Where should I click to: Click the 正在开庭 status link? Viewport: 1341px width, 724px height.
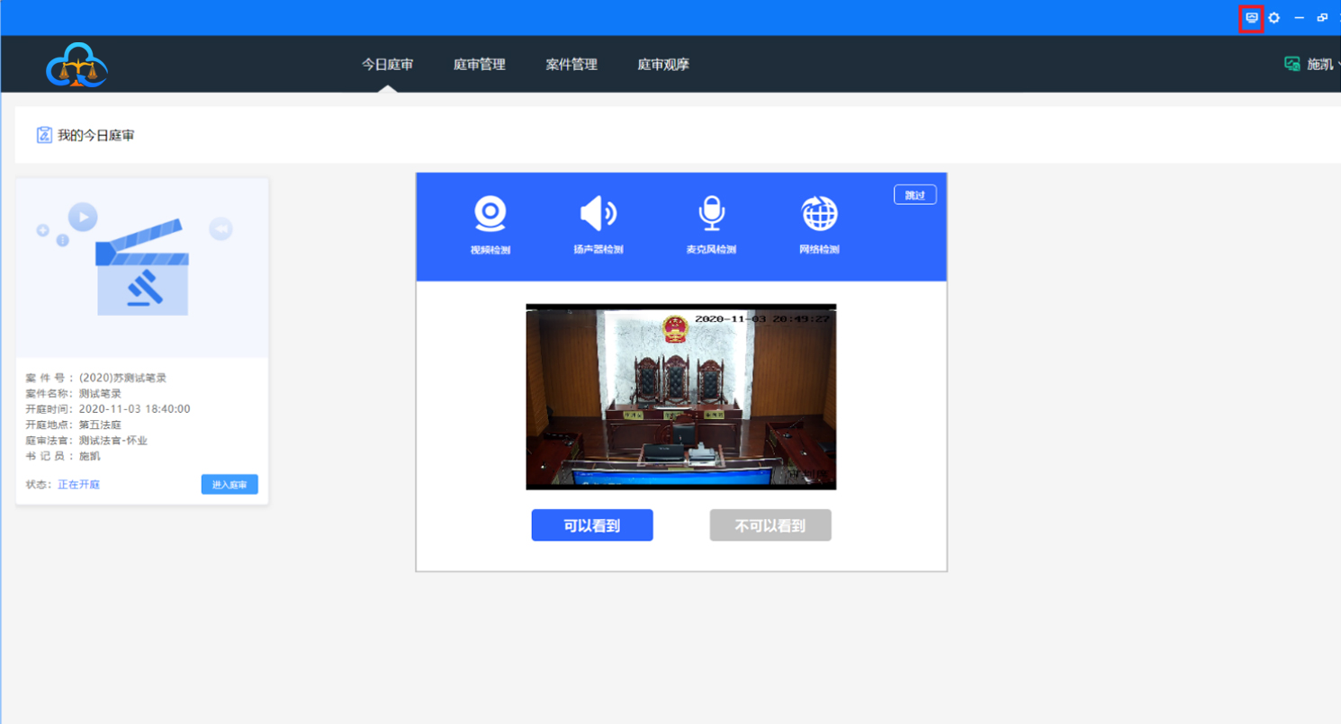78,485
